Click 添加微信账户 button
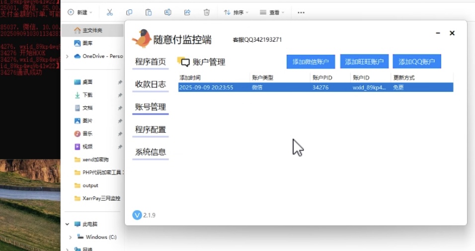475x251 pixels. click(x=311, y=62)
